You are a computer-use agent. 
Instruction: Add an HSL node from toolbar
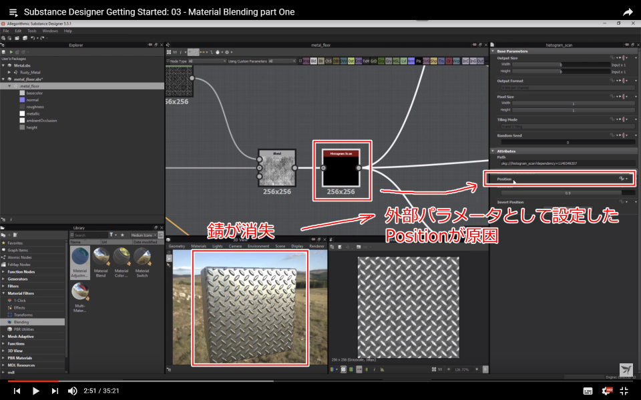coord(396,61)
